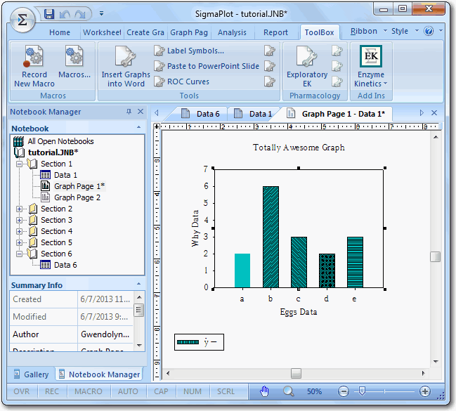456x411 pixels.
Task: Collapse the Notebook pane header arrow
Action: point(138,127)
